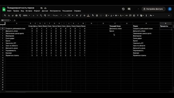Open the Google Sheets home icon
Viewport: 174px width, 98px height.
[4, 9]
